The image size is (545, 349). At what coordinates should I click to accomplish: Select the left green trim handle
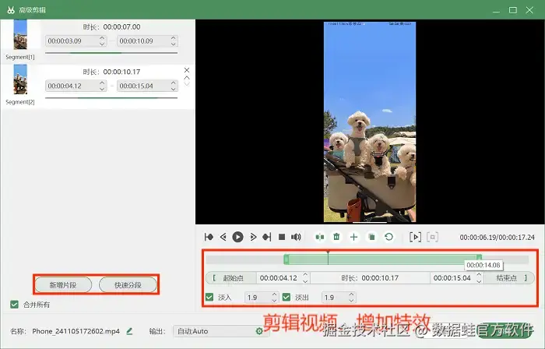pos(286,259)
